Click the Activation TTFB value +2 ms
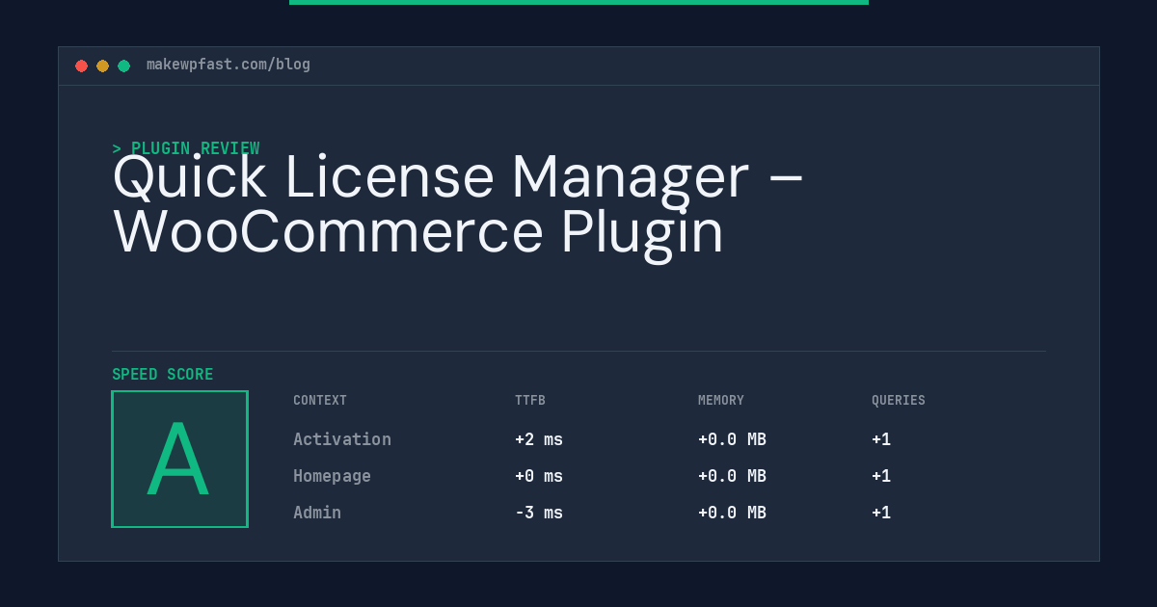Image resolution: width=1157 pixels, height=607 pixels. click(539, 439)
